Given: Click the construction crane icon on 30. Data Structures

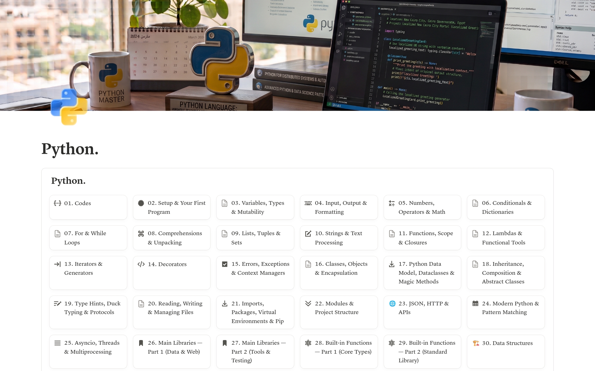Looking at the screenshot, I should 476,343.
